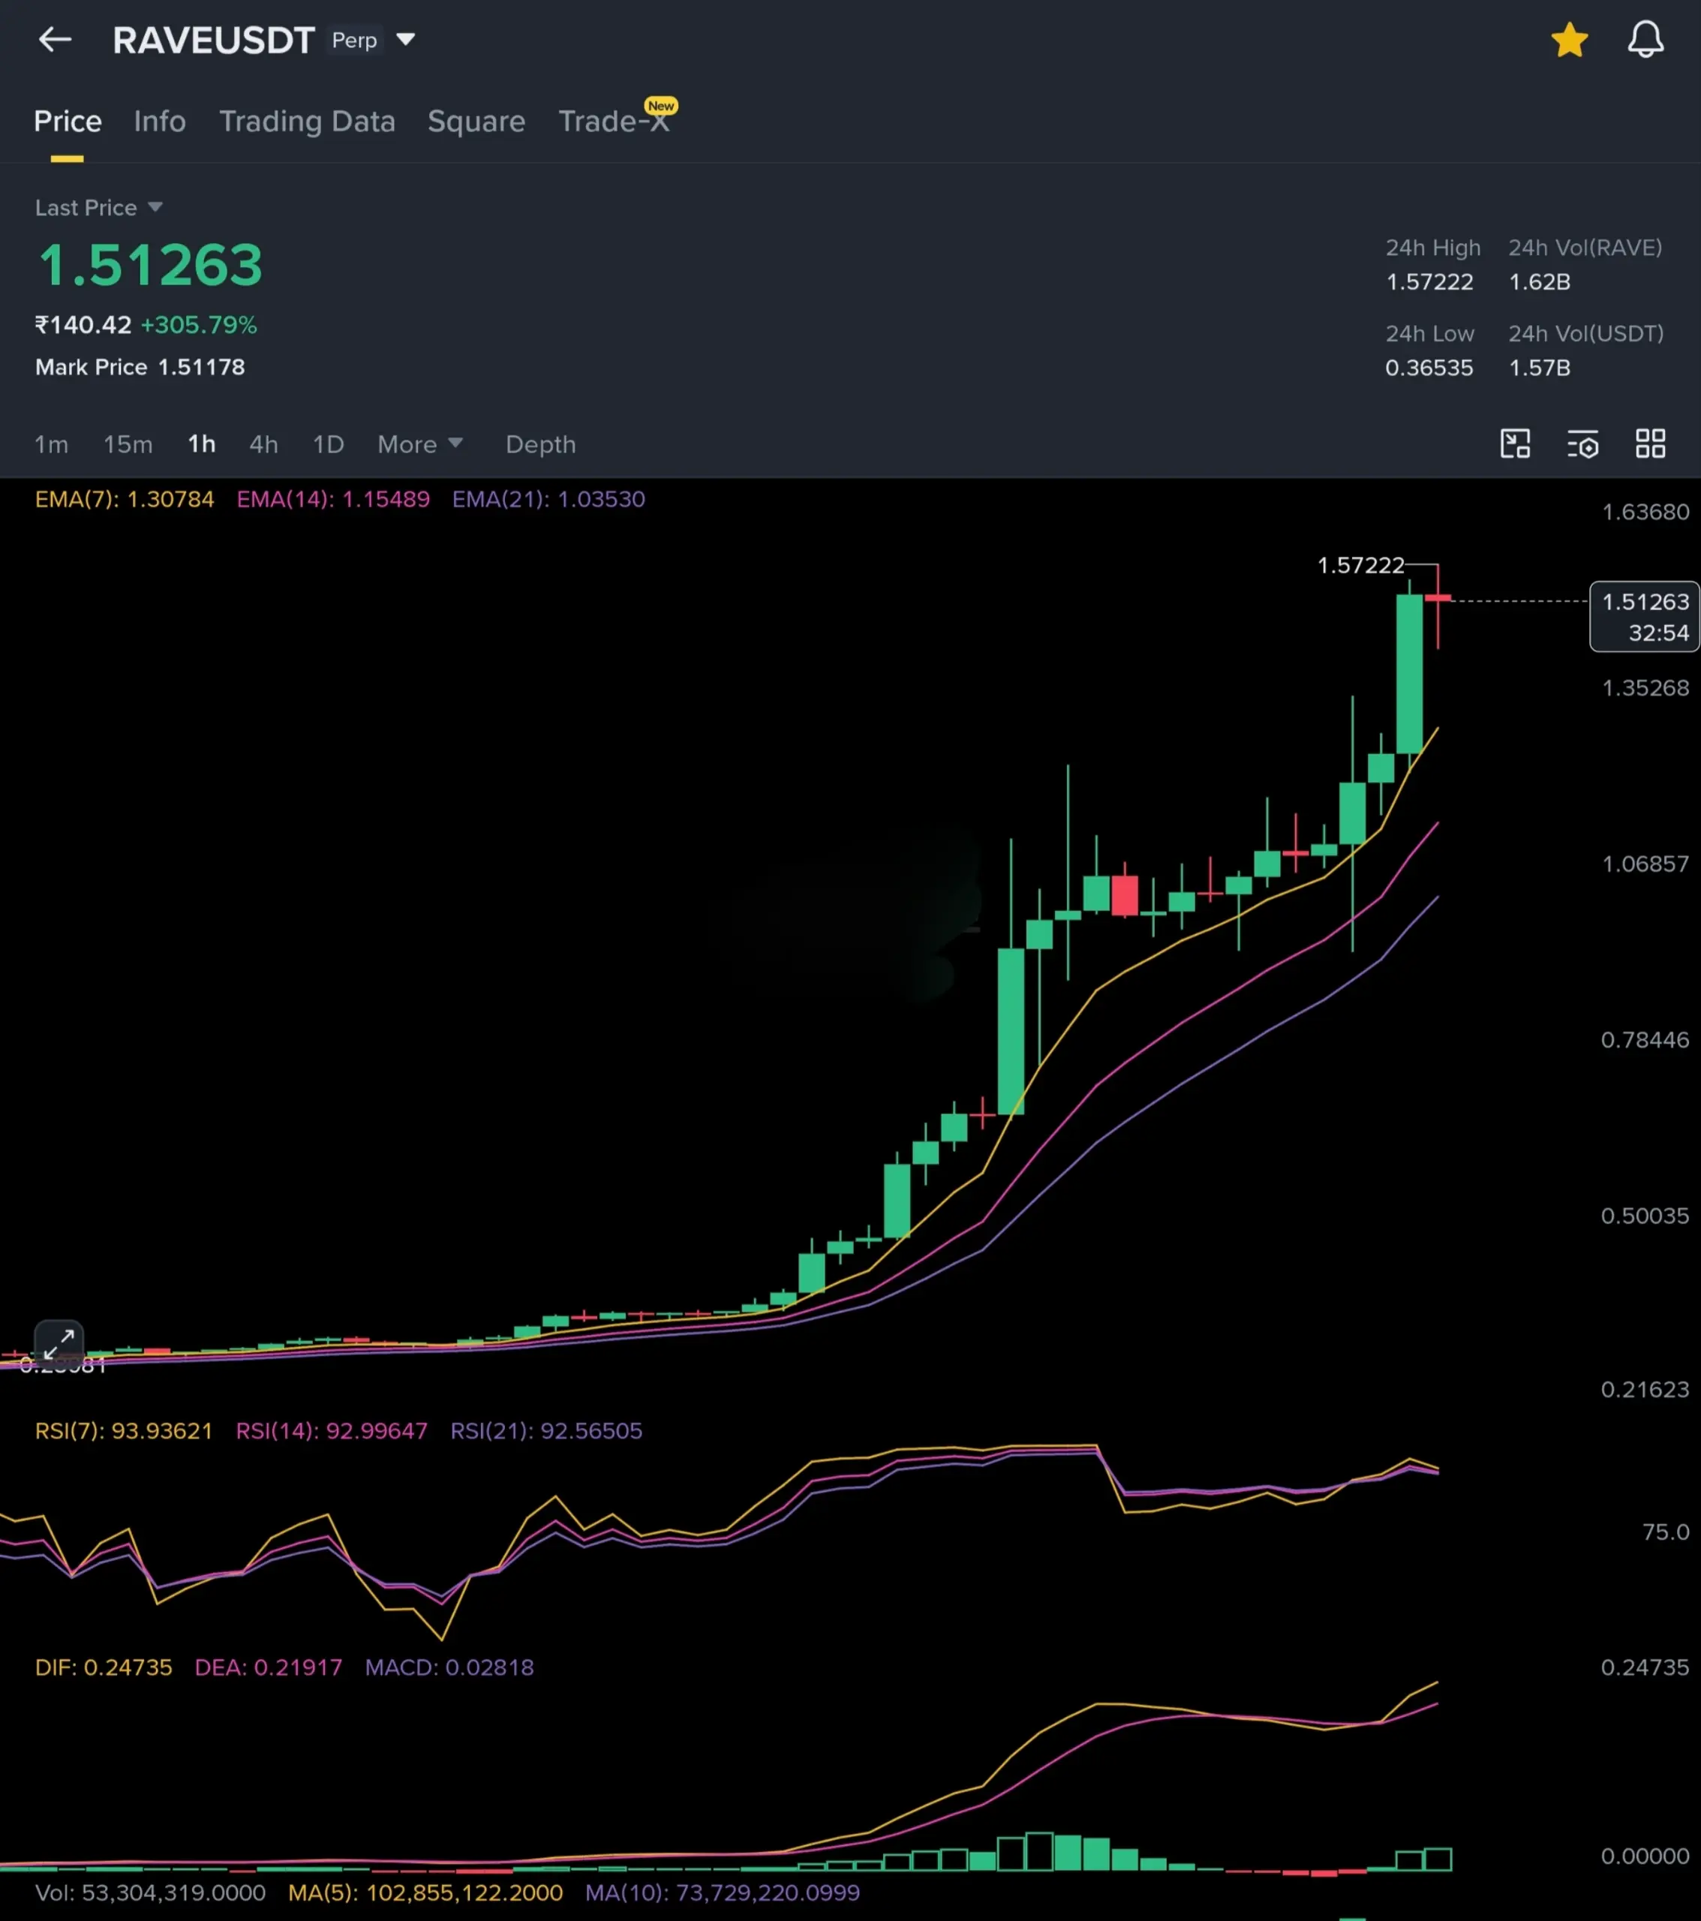Viewport: 1701px width, 1921px height.
Task: Open the Square tab
Action: click(476, 122)
